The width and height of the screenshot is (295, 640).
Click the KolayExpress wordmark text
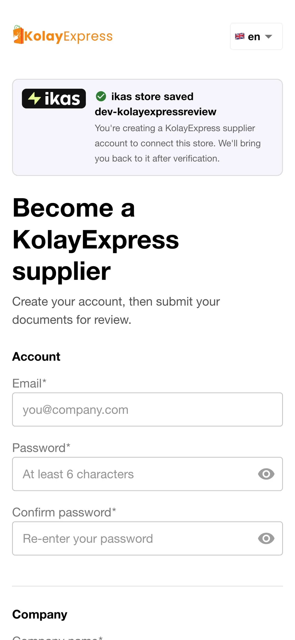click(x=69, y=36)
